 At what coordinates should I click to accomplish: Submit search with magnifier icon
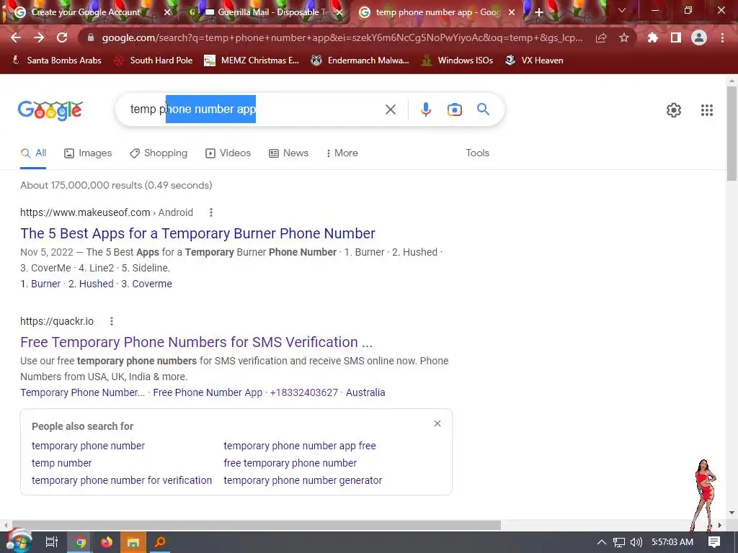(x=483, y=109)
